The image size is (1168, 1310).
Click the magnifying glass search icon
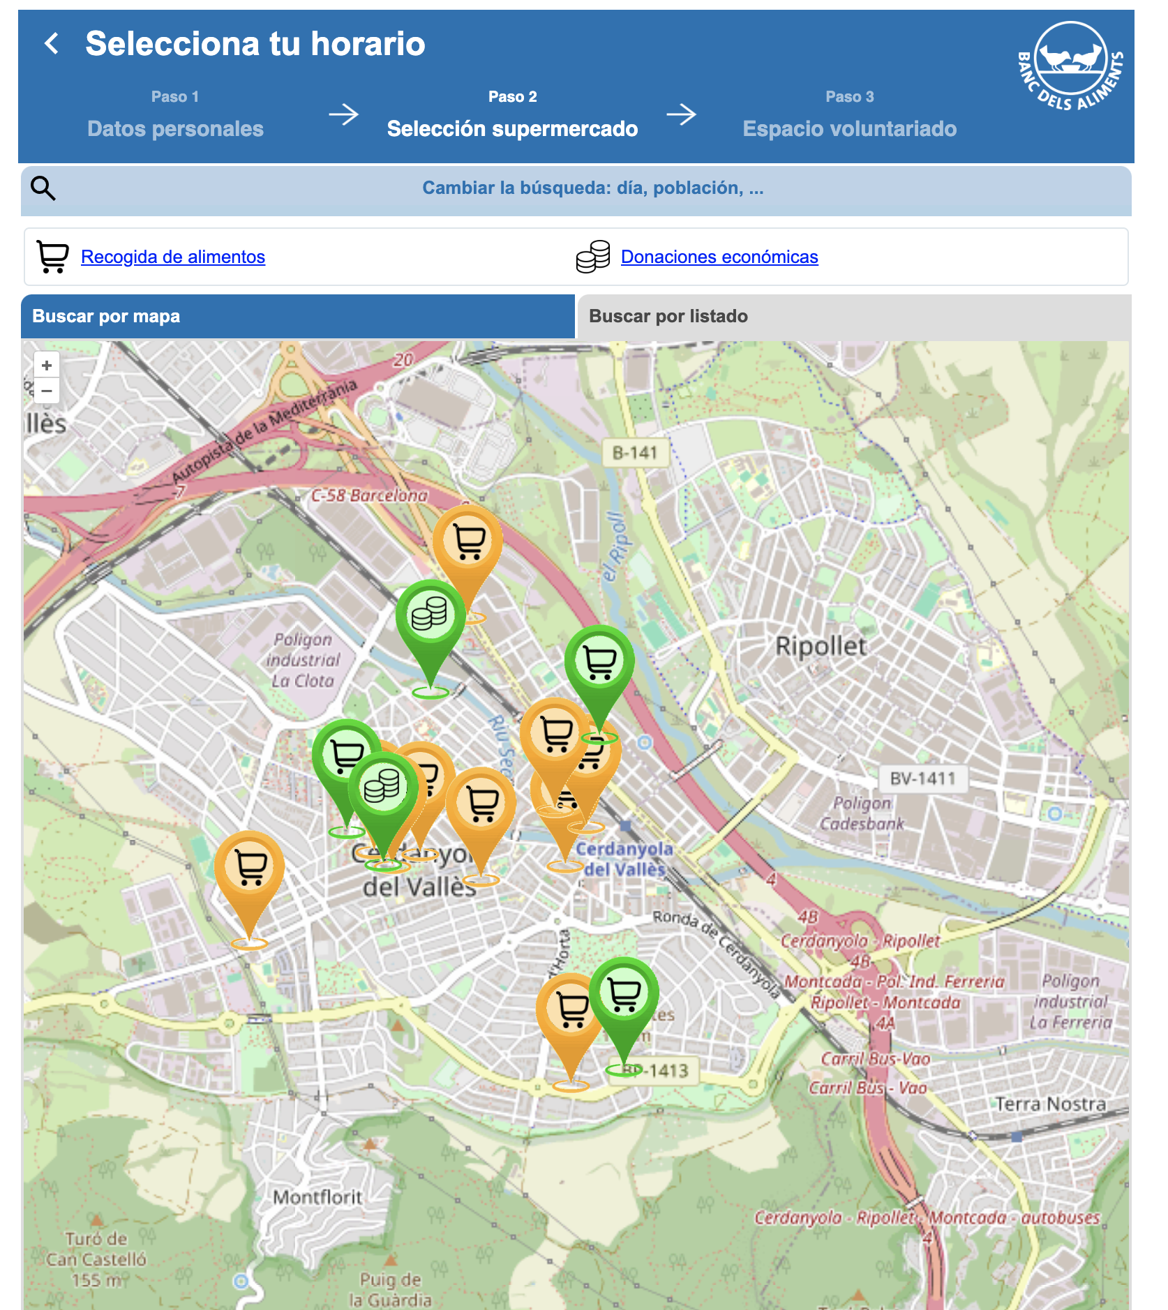coord(43,188)
